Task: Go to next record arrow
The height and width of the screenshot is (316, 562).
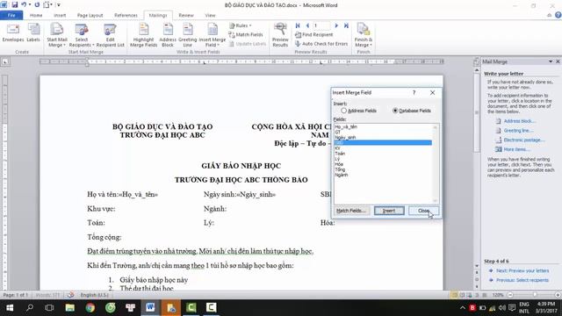Action: coord(336,25)
